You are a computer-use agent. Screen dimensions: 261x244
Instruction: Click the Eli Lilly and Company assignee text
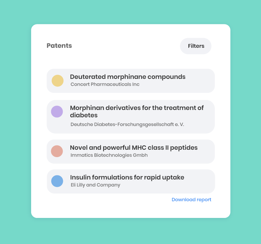[x=95, y=185]
